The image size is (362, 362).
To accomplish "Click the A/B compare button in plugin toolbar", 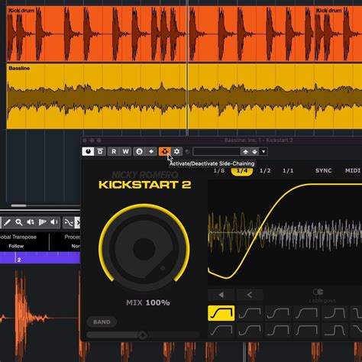I will click(139, 151).
